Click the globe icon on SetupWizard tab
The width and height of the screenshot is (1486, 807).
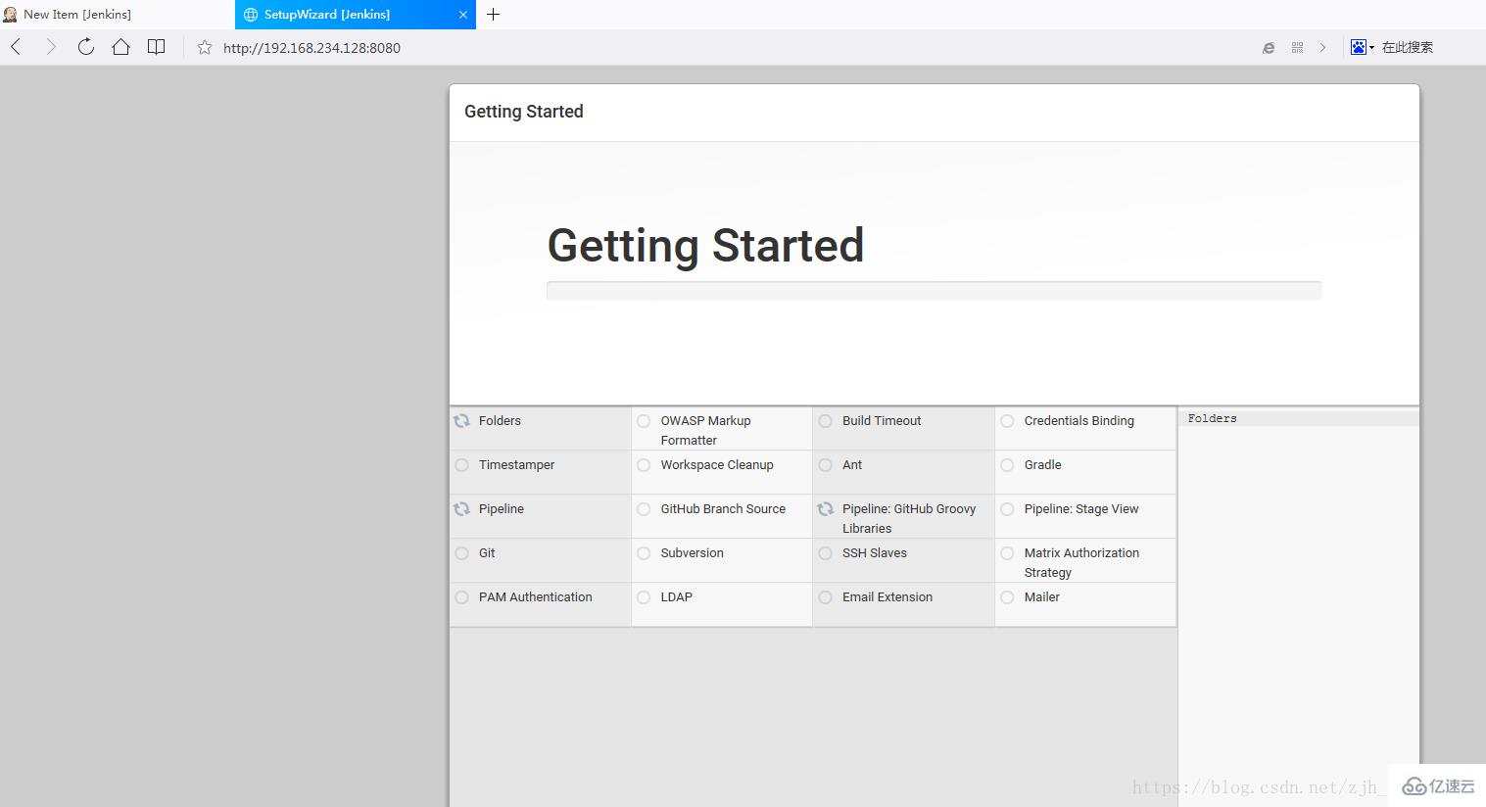(251, 15)
